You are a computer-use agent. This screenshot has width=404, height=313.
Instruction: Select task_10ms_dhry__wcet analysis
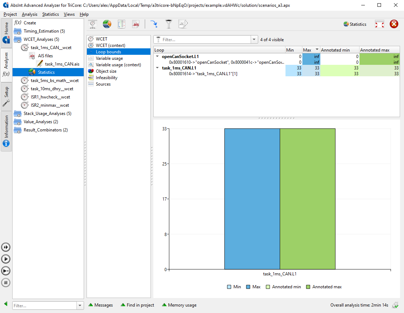(x=52, y=89)
